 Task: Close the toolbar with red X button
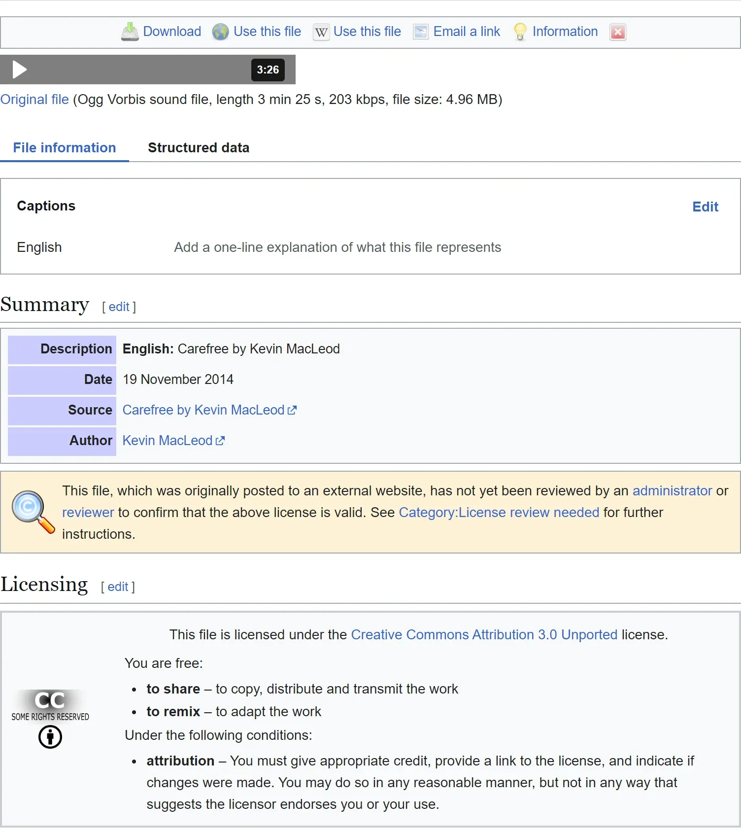(618, 32)
